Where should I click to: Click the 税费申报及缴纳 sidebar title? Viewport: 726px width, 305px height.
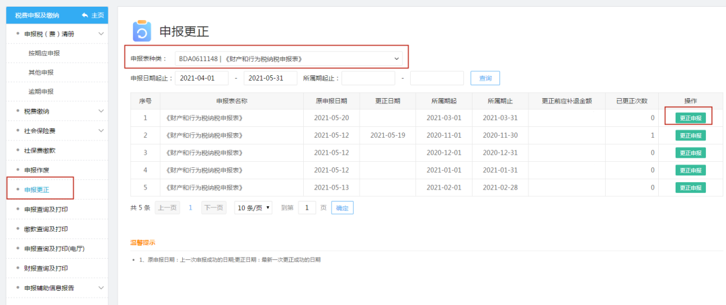(36, 15)
